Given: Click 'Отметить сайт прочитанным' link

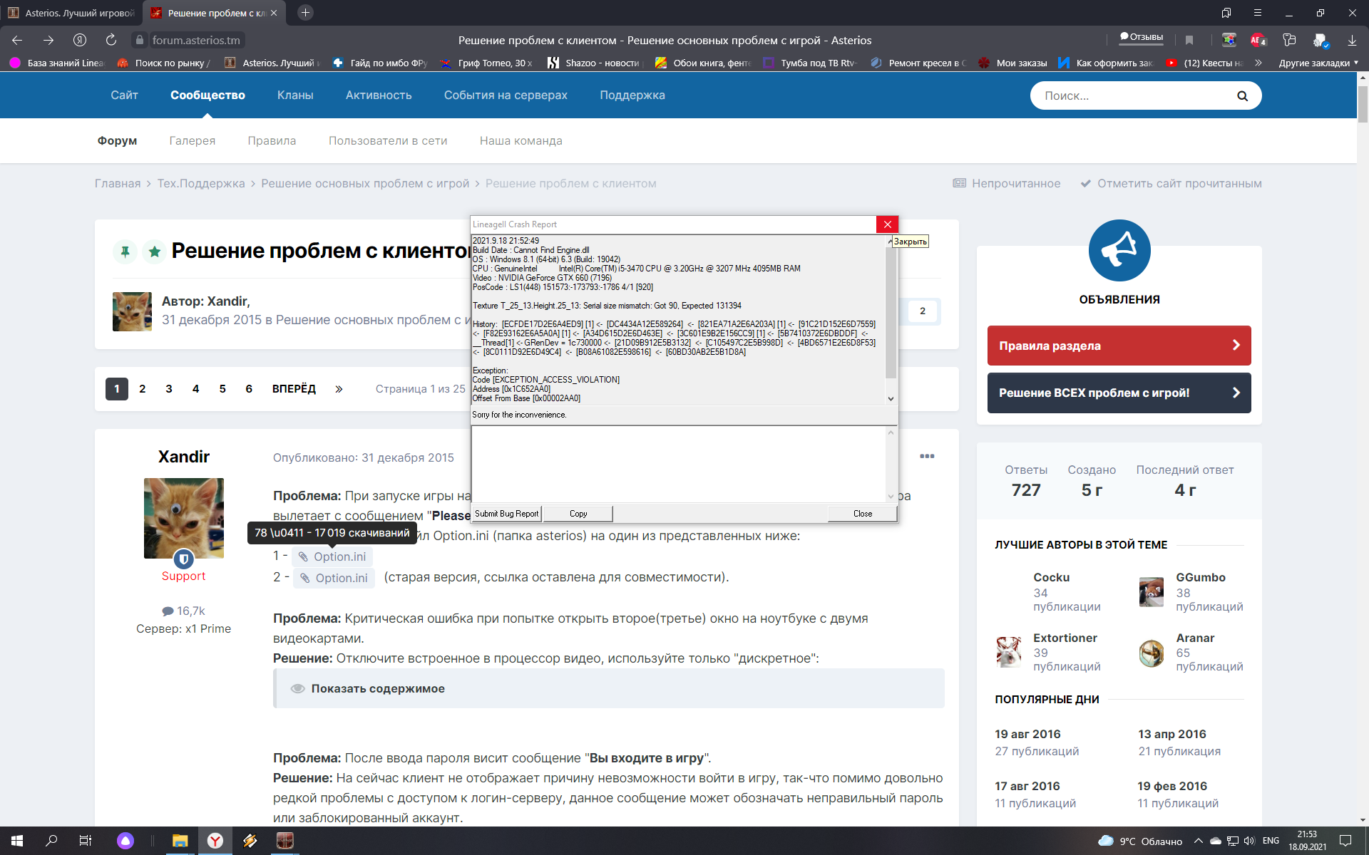Looking at the screenshot, I should pyautogui.click(x=1171, y=184).
